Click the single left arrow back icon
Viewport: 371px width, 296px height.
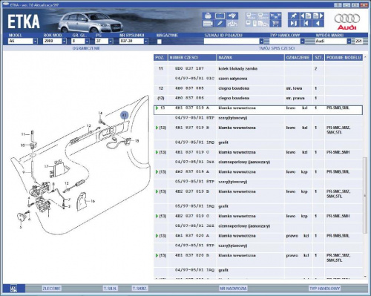coord(318,24)
